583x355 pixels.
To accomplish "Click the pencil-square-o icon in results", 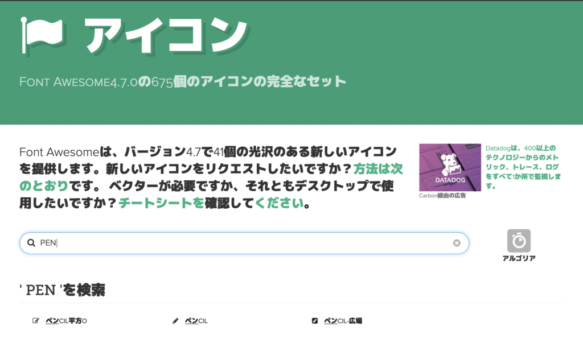I will 36,320.
